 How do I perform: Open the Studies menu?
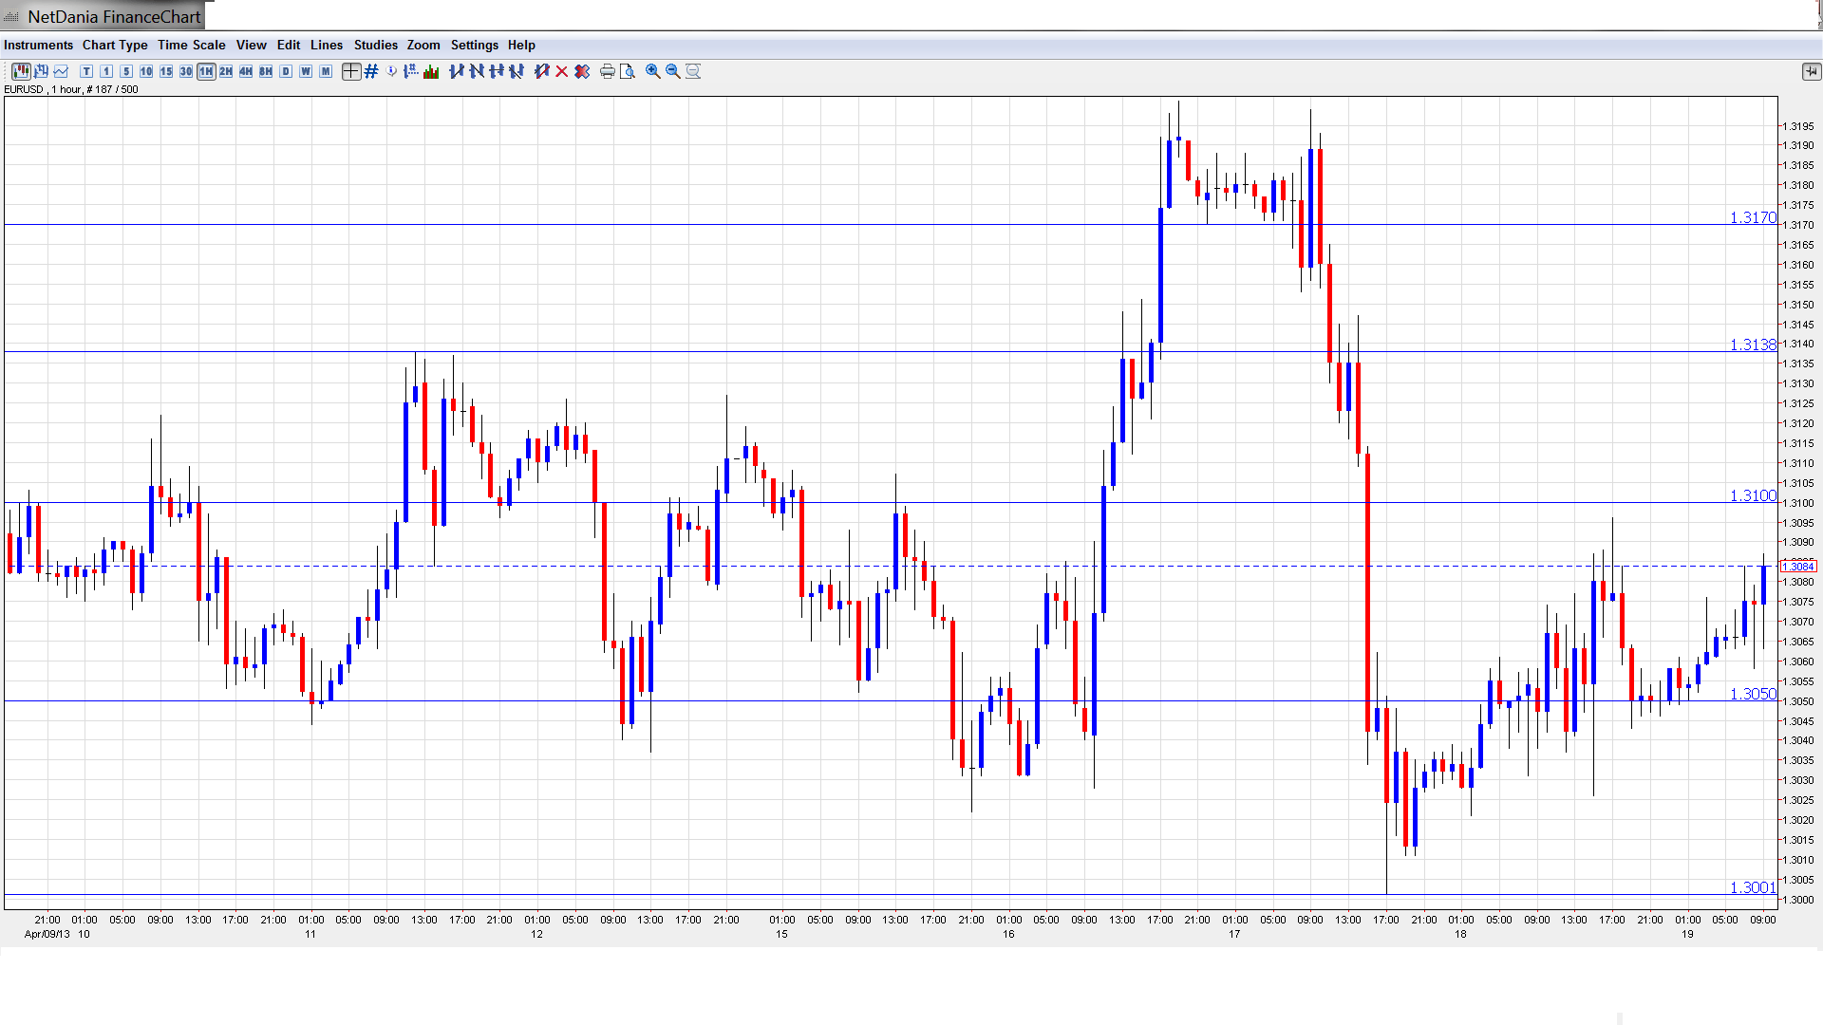pos(375,45)
